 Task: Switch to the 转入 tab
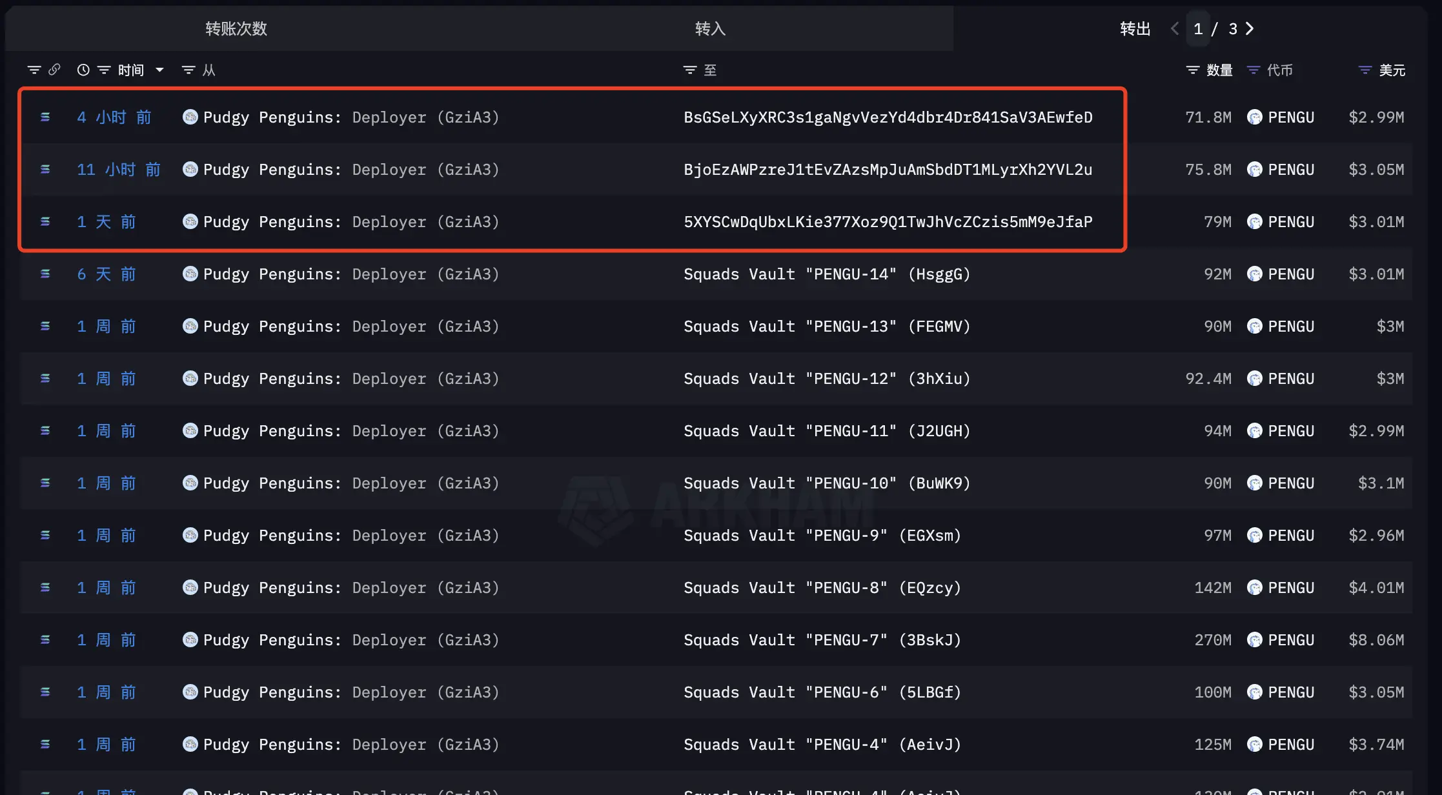pyautogui.click(x=711, y=28)
